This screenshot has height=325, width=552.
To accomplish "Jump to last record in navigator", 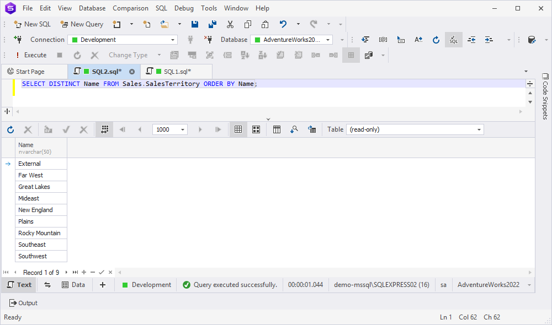I will (75, 272).
